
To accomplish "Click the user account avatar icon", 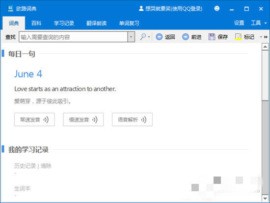I will pos(141,8).
